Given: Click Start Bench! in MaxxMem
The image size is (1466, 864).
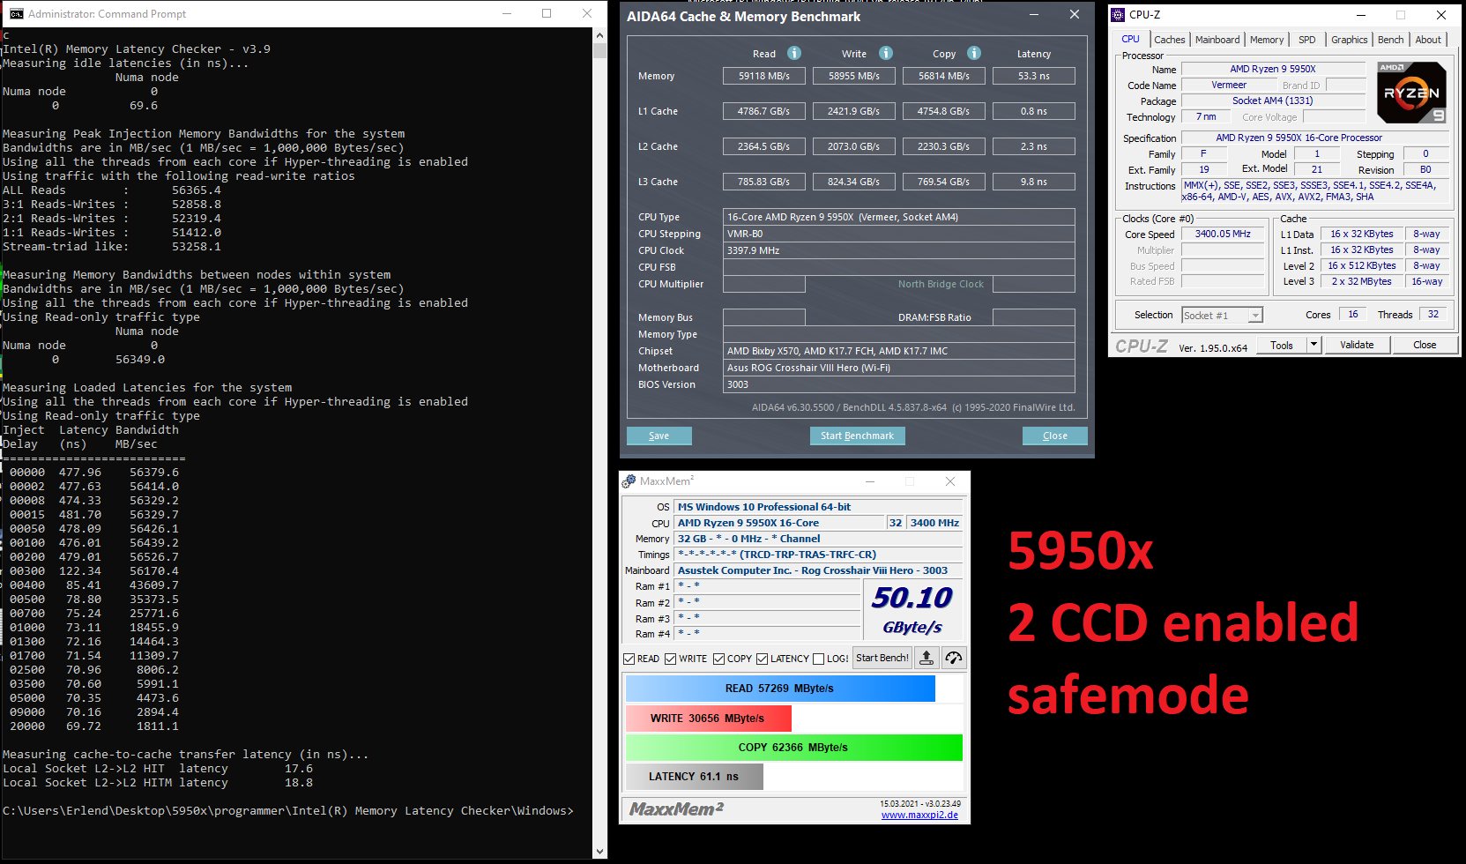Looking at the screenshot, I should pos(882,658).
